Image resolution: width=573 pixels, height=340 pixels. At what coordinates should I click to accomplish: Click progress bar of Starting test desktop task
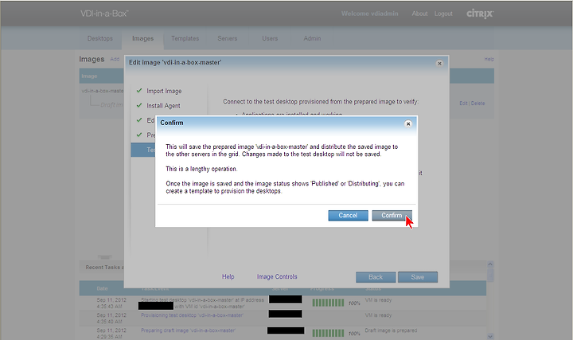pyautogui.click(x=328, y=303)
